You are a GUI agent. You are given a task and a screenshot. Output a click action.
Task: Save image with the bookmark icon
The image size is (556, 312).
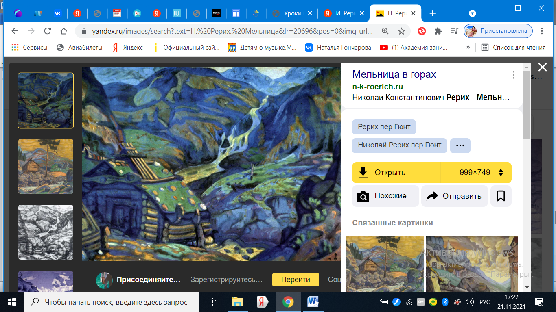501,196
